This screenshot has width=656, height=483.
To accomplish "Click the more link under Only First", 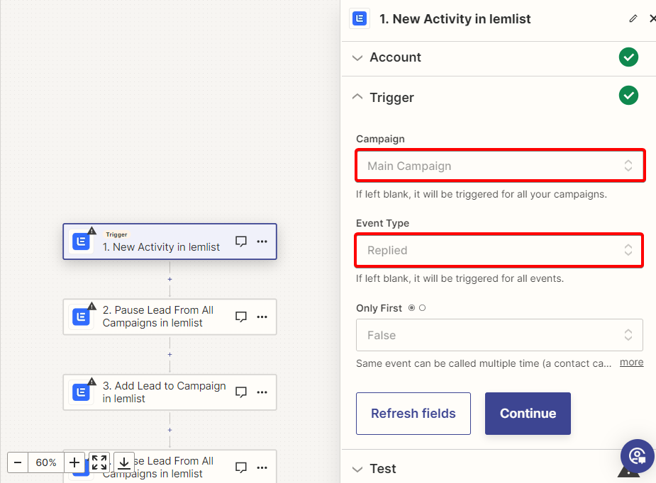I will coord(631,363).
